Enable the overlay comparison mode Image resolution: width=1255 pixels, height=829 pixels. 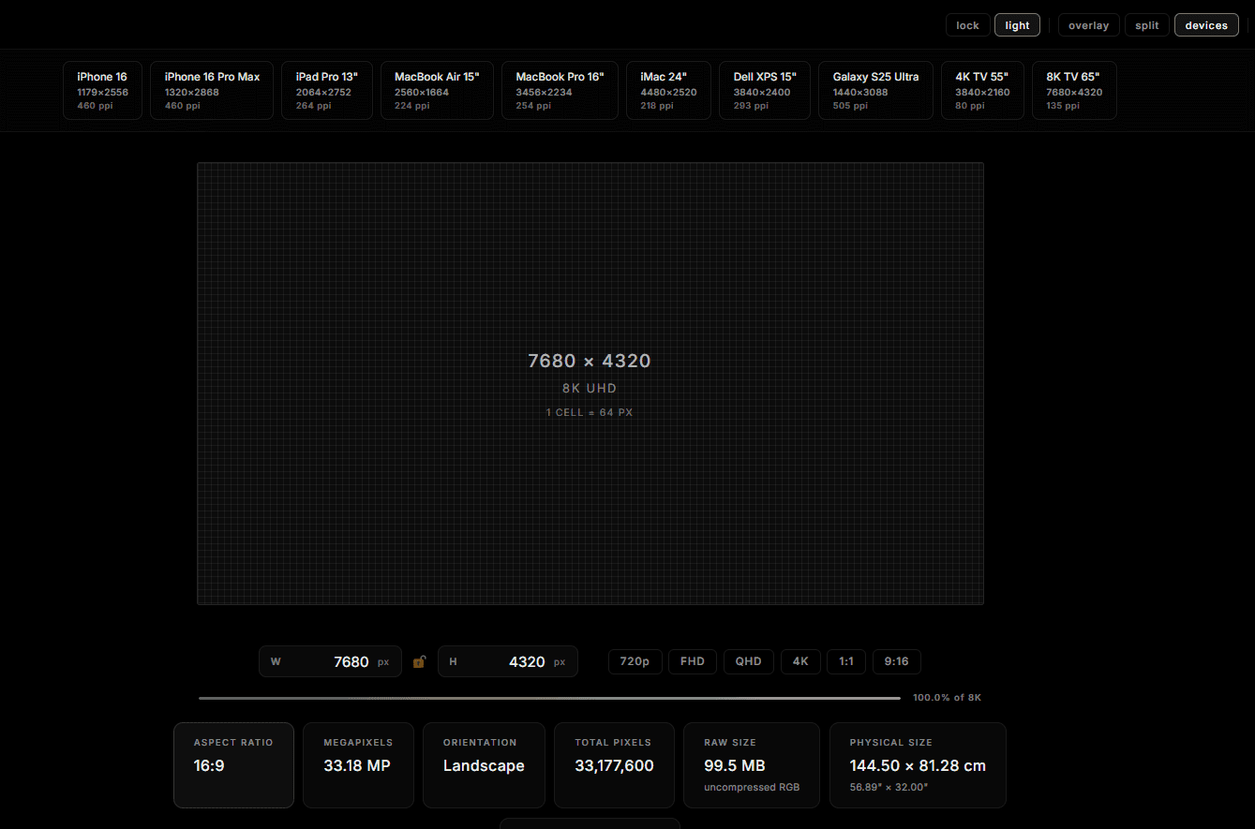1088,24
